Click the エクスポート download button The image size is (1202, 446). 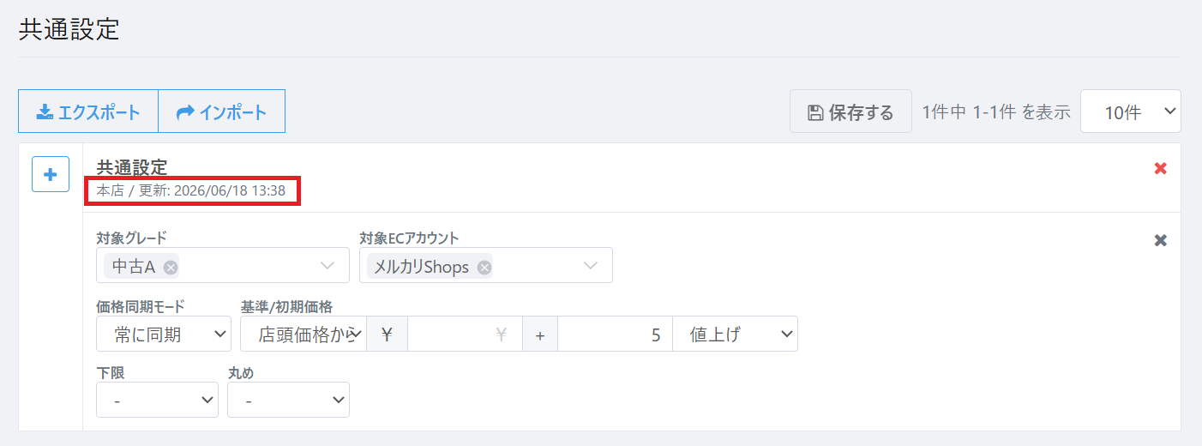point(88,111)
